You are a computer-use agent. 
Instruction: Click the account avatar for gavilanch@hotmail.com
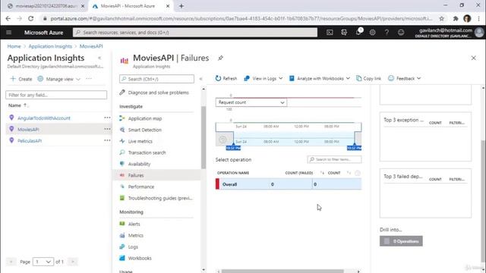coord(479,33)
